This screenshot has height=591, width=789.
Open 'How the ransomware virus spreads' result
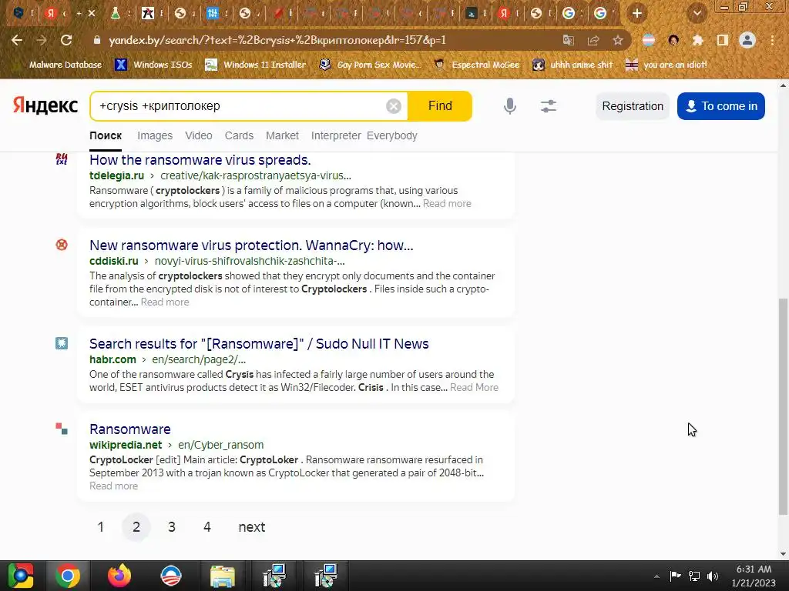(x=200, y=160)
